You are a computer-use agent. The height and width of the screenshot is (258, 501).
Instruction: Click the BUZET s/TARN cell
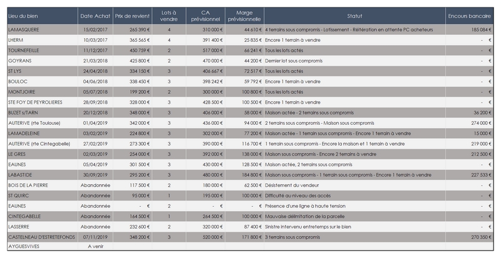[x=43, y=112]
